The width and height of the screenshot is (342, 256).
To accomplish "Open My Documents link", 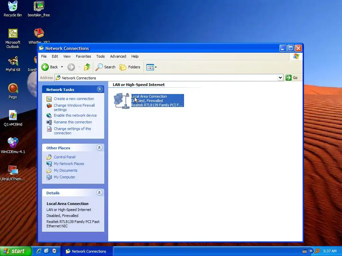I will click(x=65, y=170).
